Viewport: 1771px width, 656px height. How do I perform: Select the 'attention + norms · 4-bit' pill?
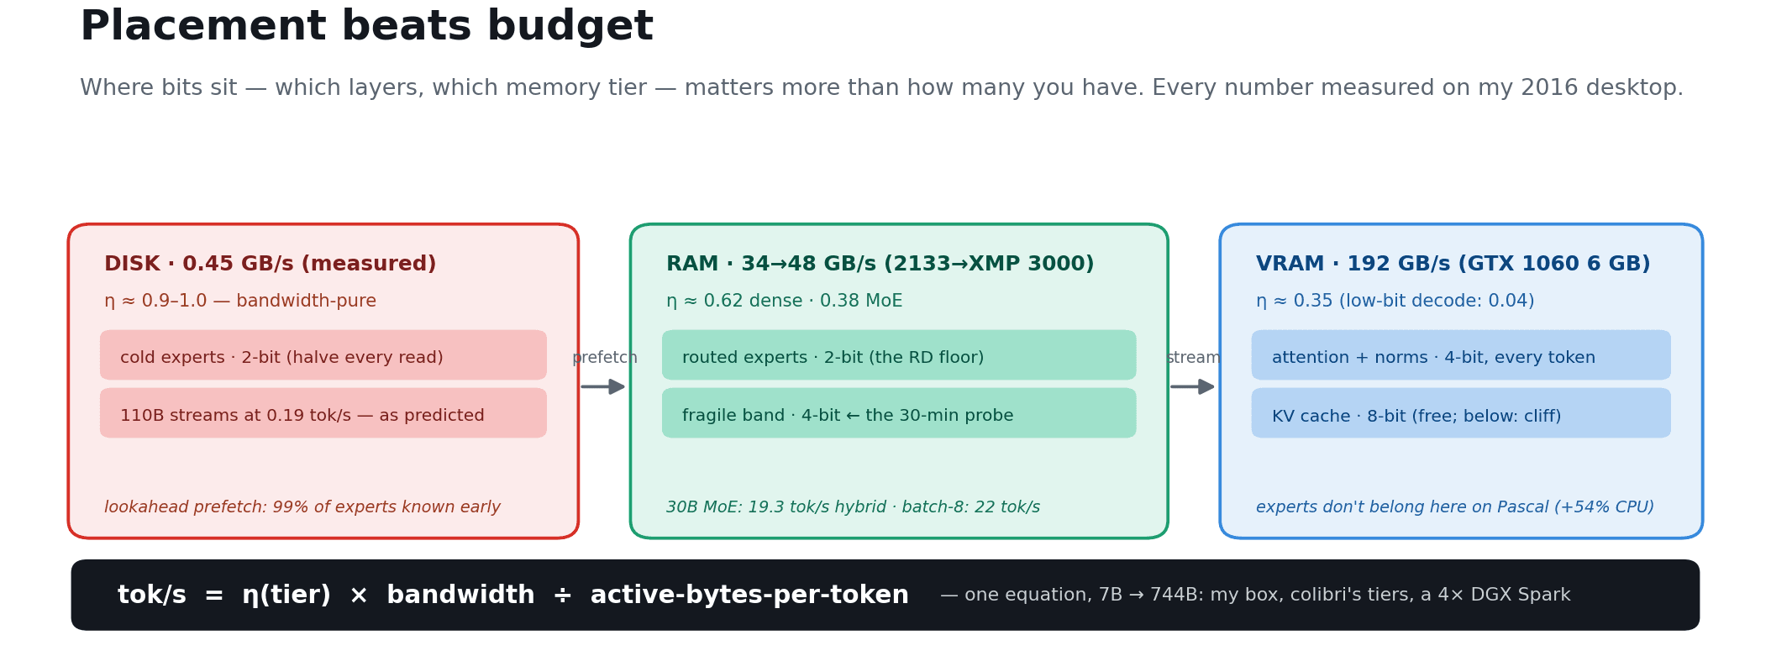1461,354
